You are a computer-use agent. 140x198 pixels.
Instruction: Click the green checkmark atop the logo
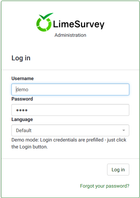(46, 16)
